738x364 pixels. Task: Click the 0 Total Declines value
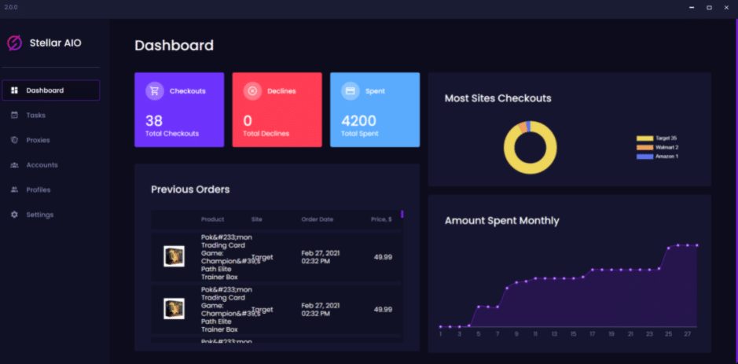click(x=248, y=121)
